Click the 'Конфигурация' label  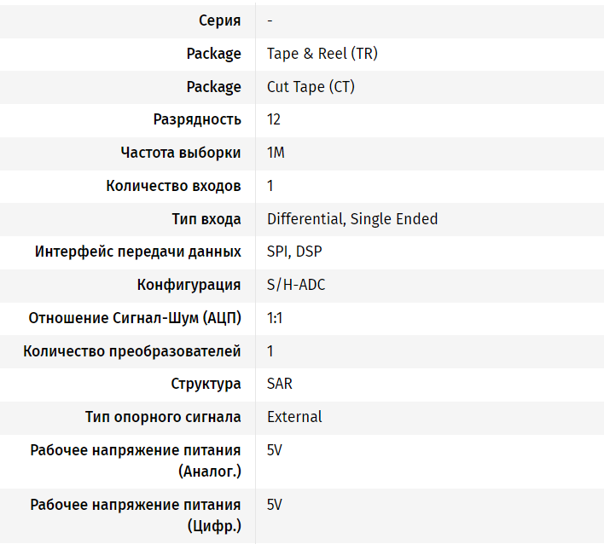point(189,285)
